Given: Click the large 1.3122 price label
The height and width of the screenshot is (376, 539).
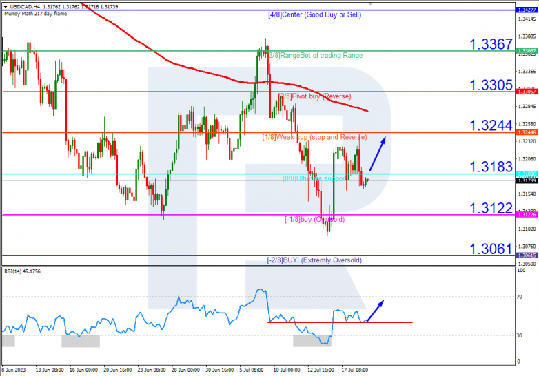Looking at the screenshot, I should pos(491,208).
